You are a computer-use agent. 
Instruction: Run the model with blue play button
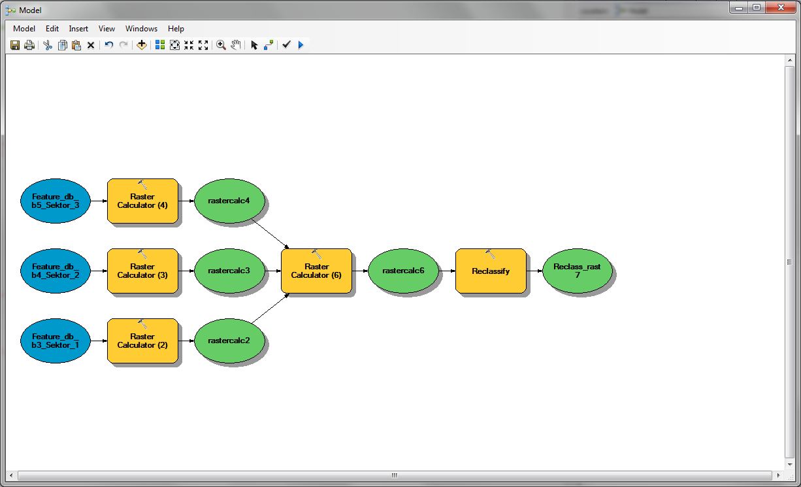(301, 45)
